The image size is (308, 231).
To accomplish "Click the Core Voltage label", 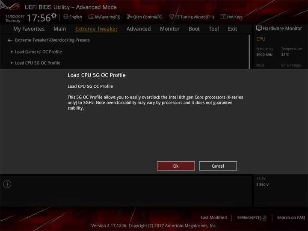I will pyautogui.click(x=291, y=65).
